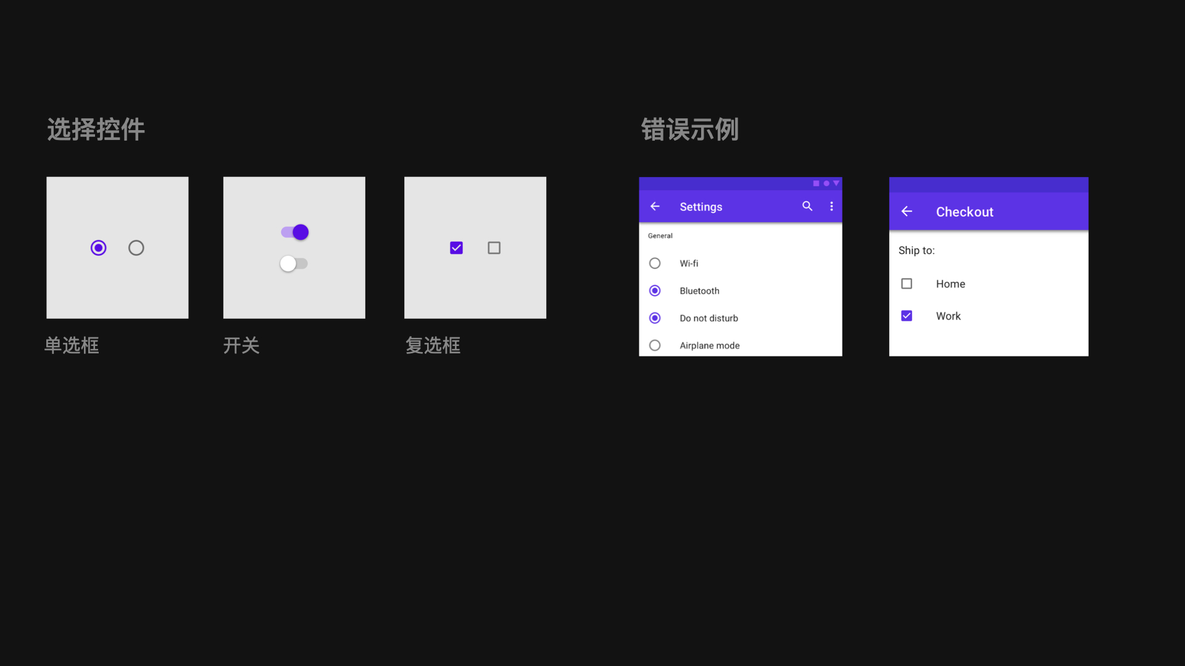Click the back arrow in Settings header
The image size is (1185, 666).
pyautogui.click(x=655, y=207)
